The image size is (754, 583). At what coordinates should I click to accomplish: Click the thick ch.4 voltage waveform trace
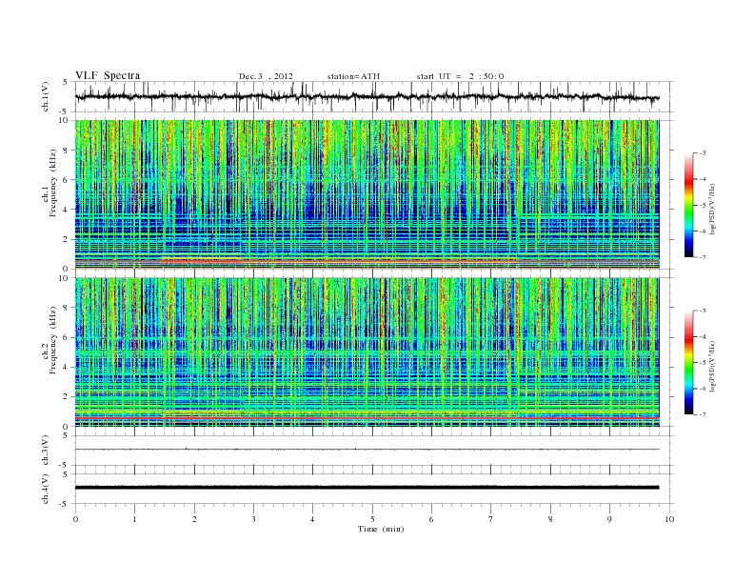coord(367,488)
